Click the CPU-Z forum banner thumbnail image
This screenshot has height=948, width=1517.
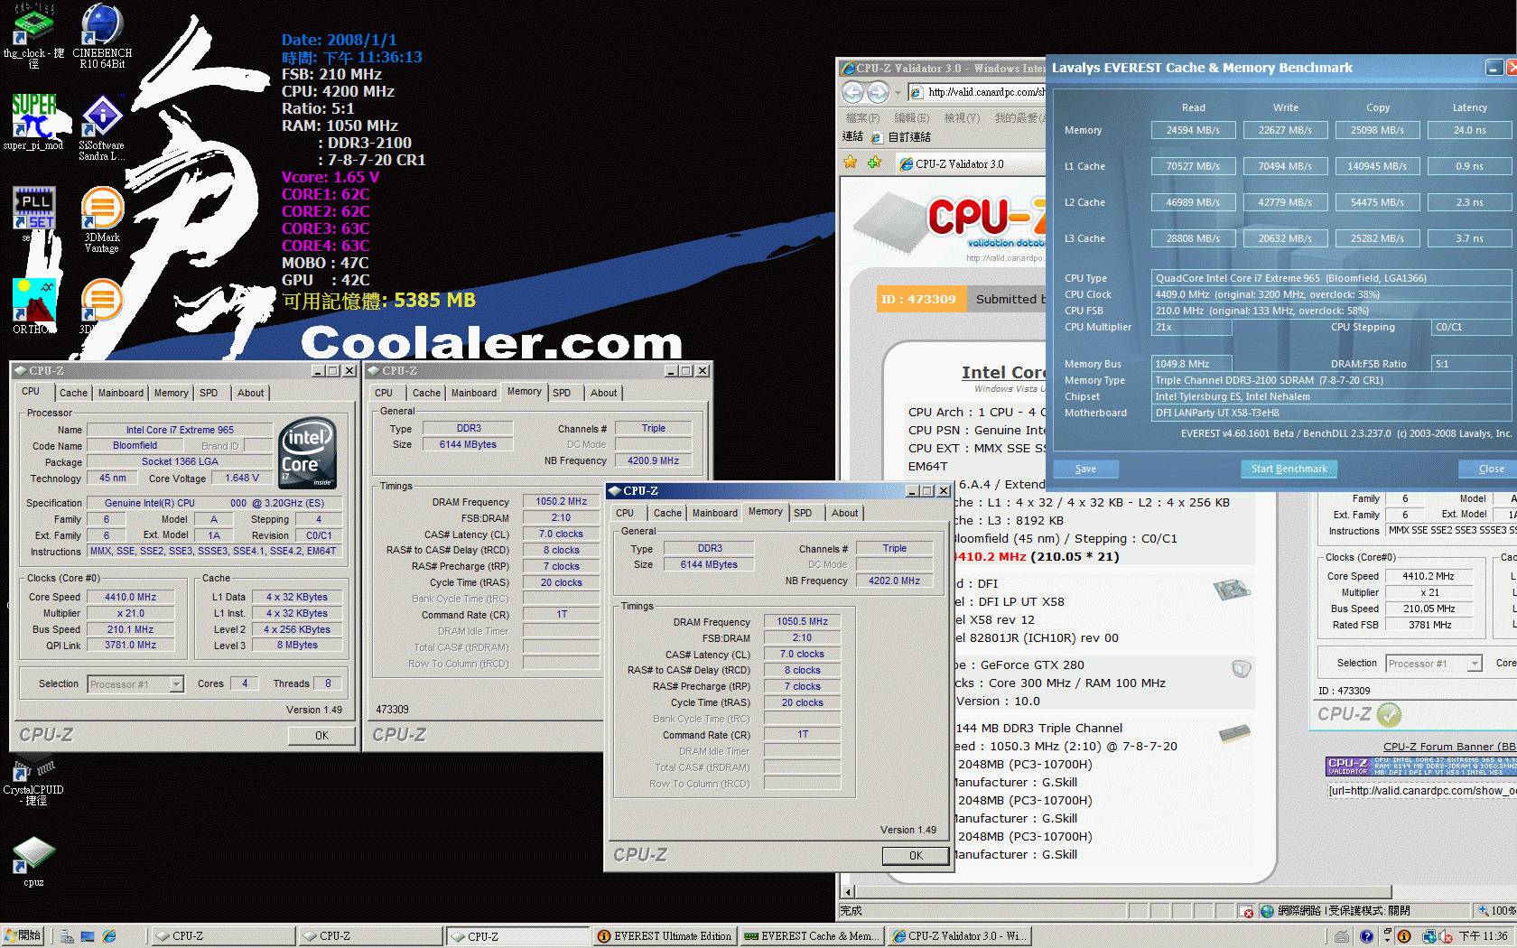click(x=1420, y=767)
